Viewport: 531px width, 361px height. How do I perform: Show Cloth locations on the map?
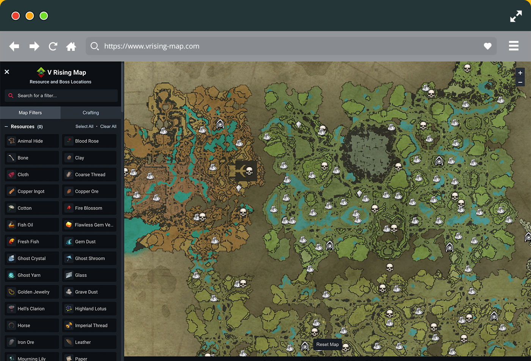pos(32,174)
